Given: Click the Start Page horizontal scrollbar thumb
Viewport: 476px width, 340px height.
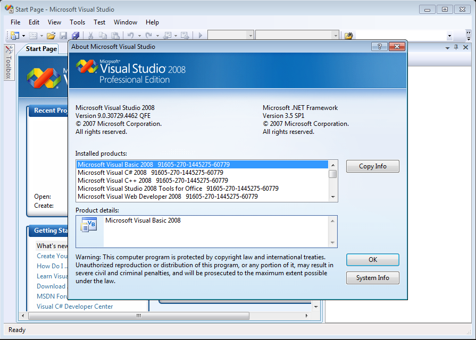Looking at the screenshot, I should coord(139,316).
